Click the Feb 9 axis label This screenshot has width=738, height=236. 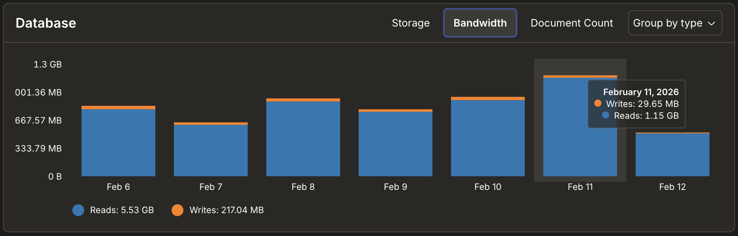395,187
